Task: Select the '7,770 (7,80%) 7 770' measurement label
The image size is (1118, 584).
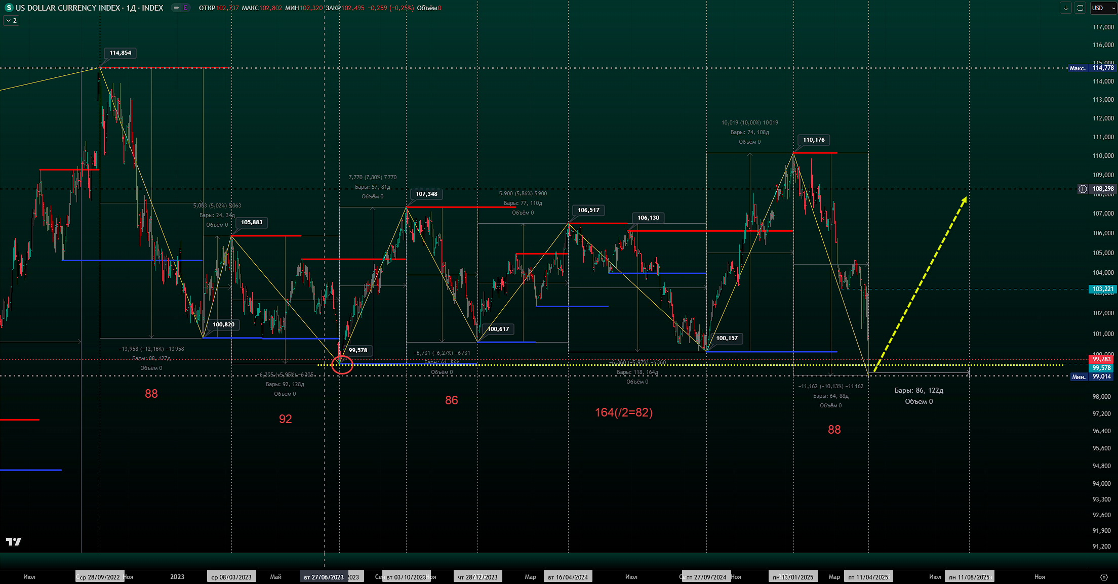Action: click(373, 177)
